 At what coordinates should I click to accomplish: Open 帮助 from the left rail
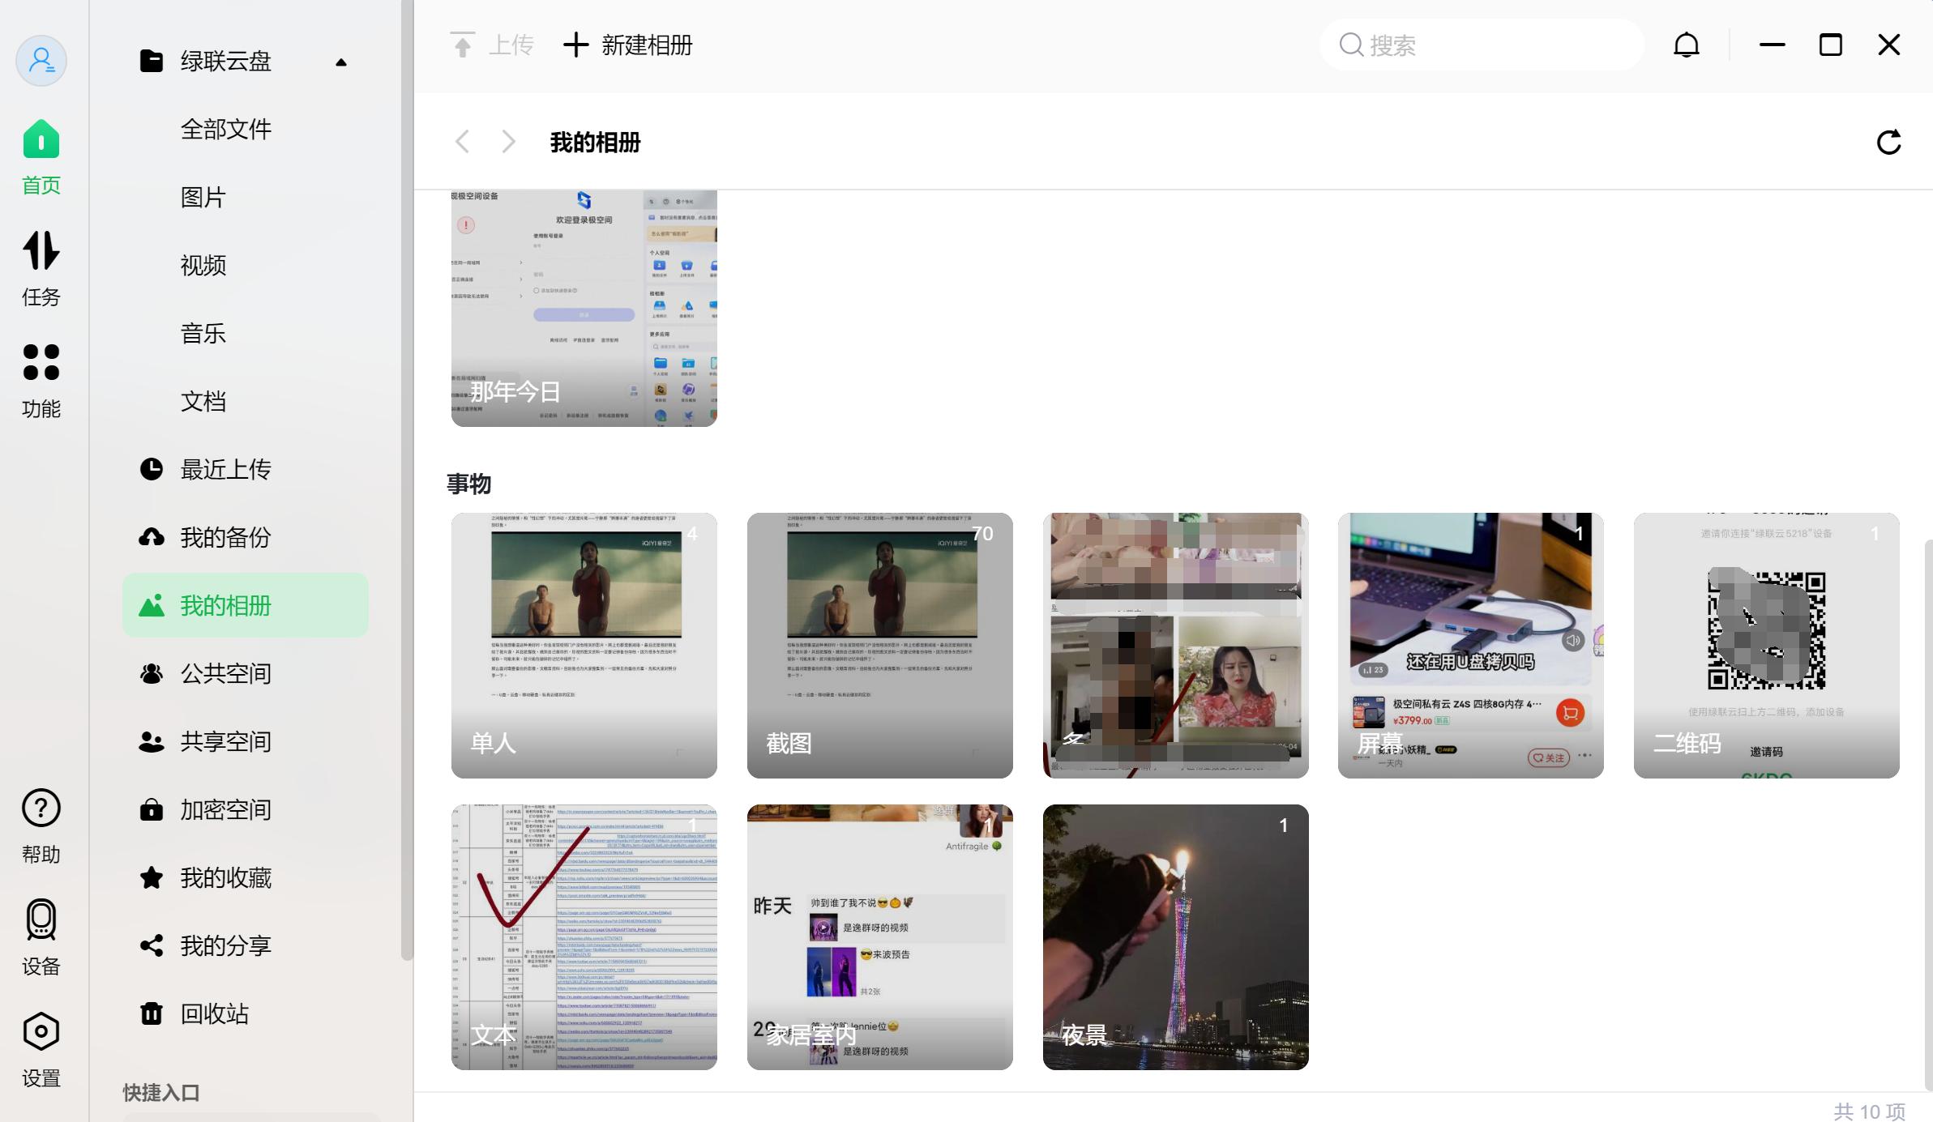[x=41, y=825]
